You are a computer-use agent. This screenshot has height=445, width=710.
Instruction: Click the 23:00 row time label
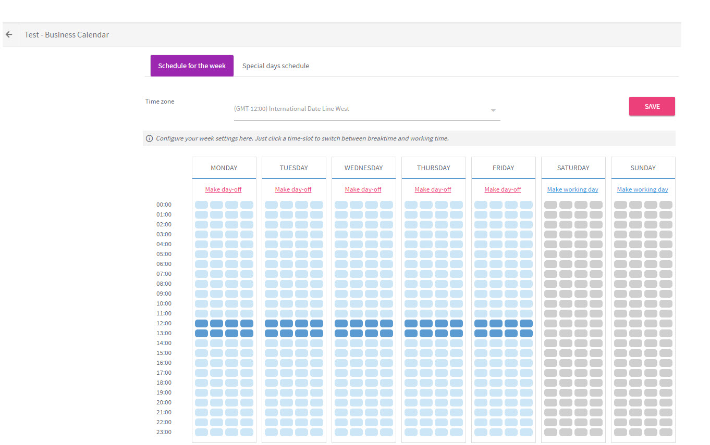pyautogui.click(x=164, y=433)
